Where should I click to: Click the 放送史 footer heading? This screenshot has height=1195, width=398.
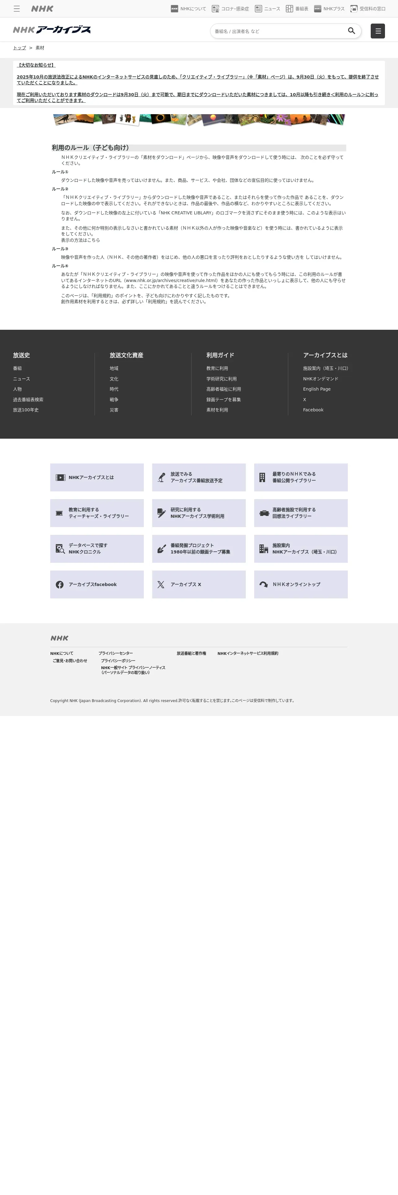click(21, 355)
